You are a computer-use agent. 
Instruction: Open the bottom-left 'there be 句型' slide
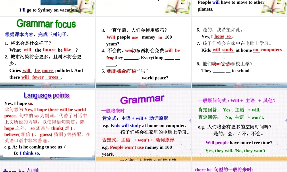pos(47,168)
